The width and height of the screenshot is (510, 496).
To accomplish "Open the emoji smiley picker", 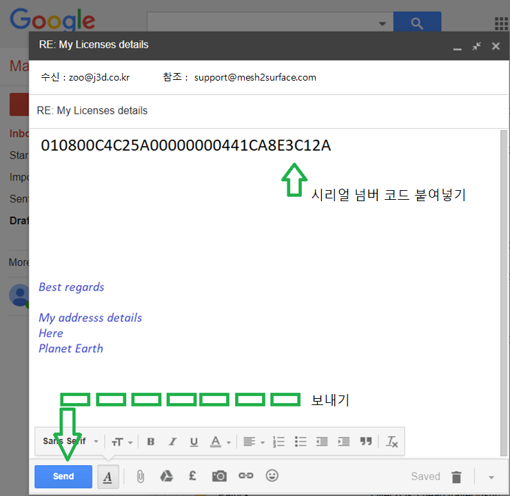I will click(272, 475).
